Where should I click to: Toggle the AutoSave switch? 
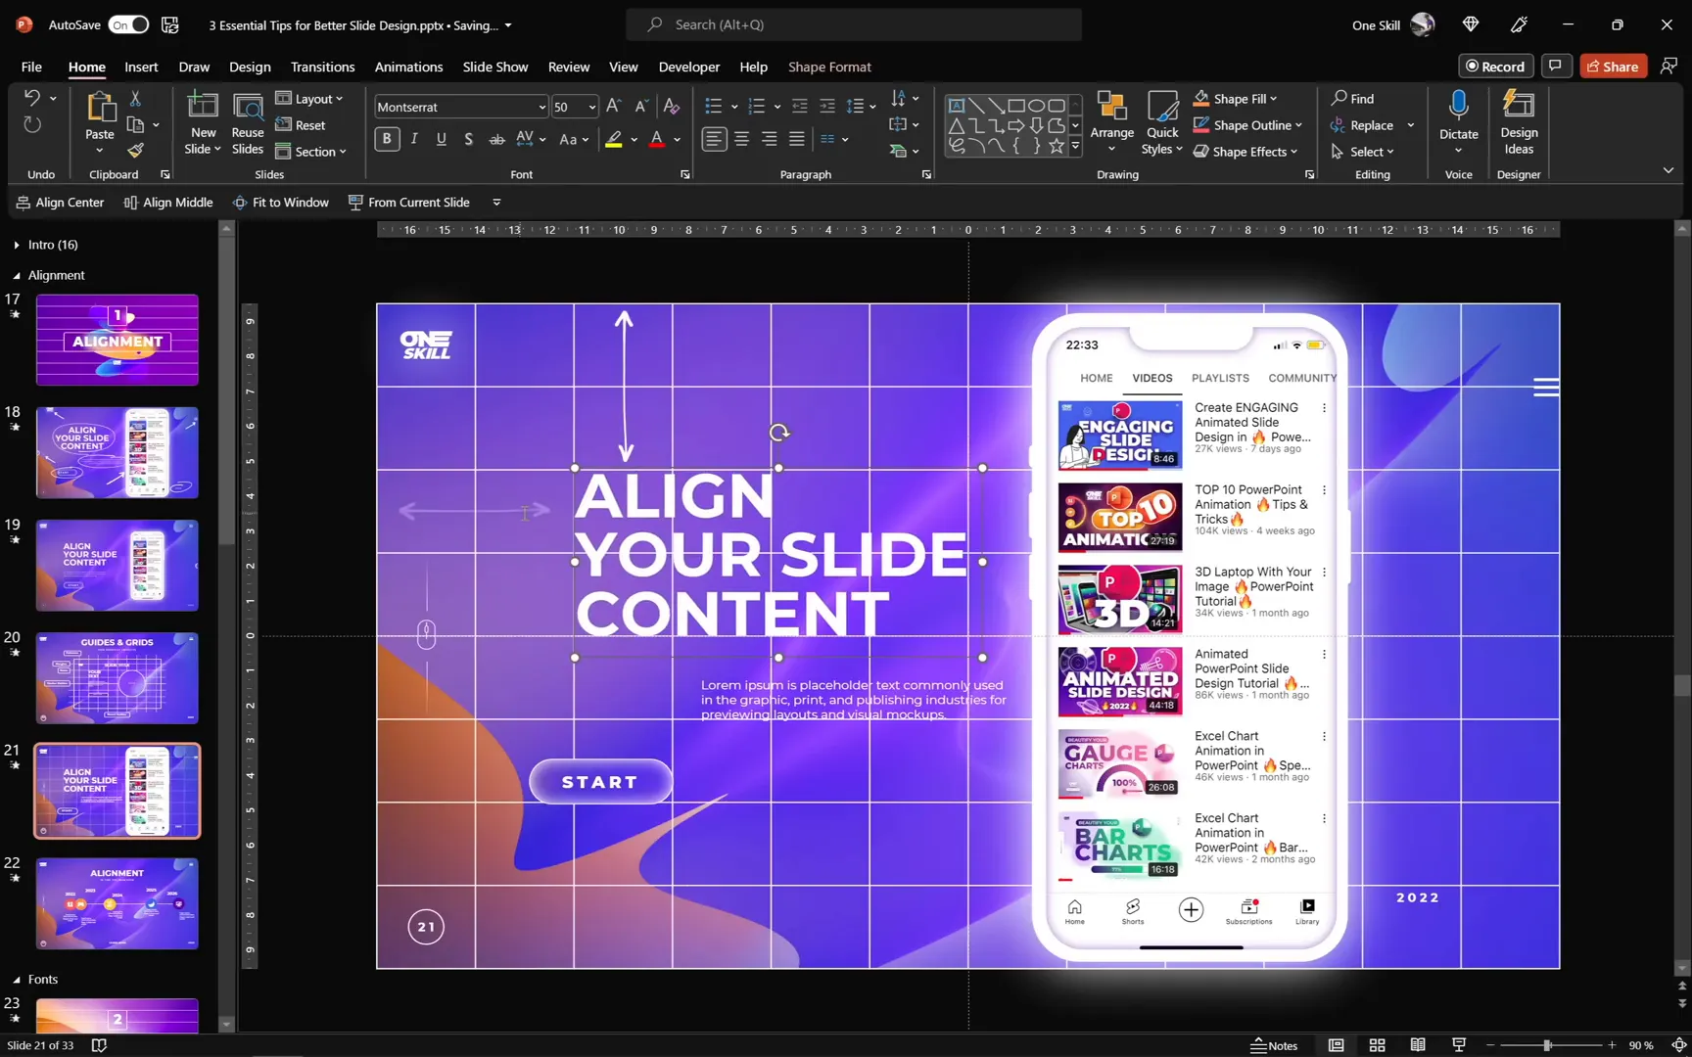point(128,24)
